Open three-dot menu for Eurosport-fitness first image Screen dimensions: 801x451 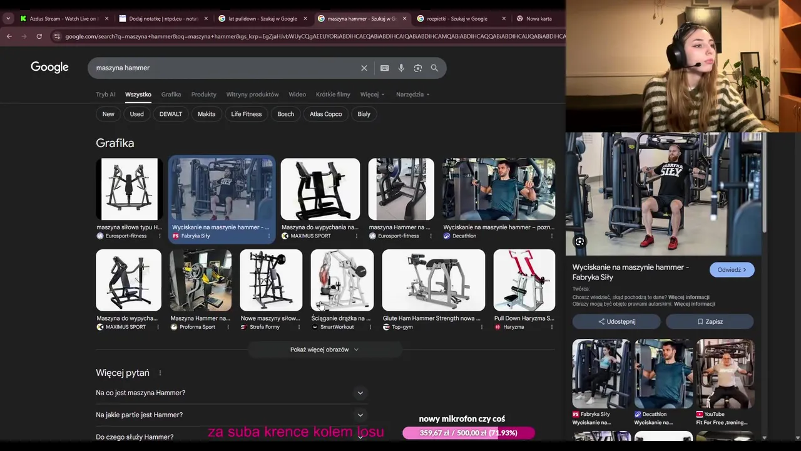click(x=160, y=236)
